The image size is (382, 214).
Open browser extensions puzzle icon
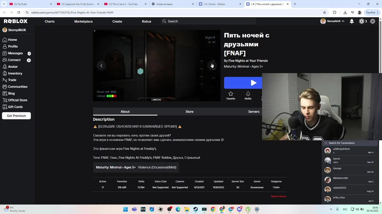click(335, 12)
